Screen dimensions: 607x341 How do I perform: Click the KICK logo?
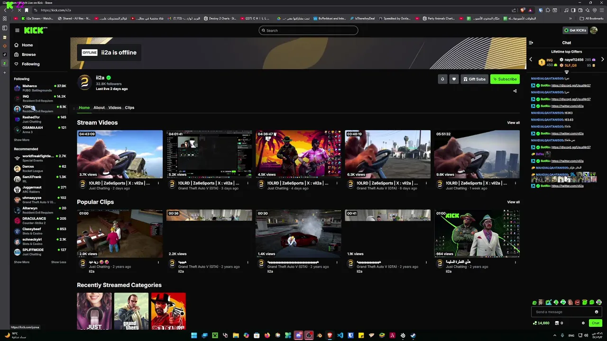[x=35, y=30]
